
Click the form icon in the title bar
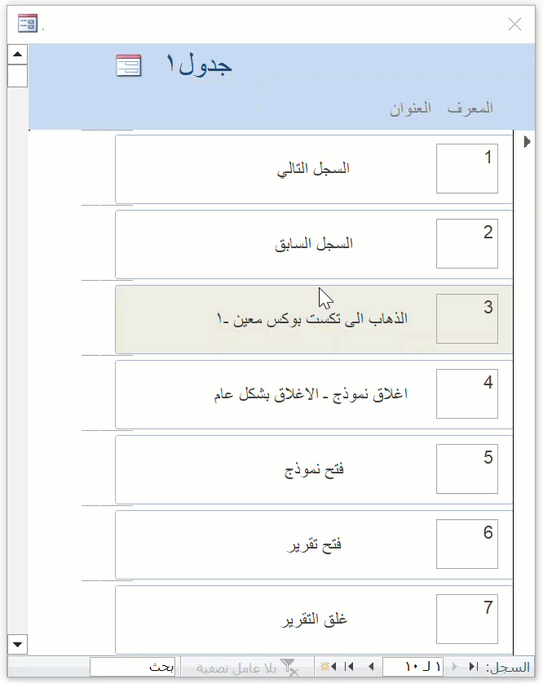[28, 23]
